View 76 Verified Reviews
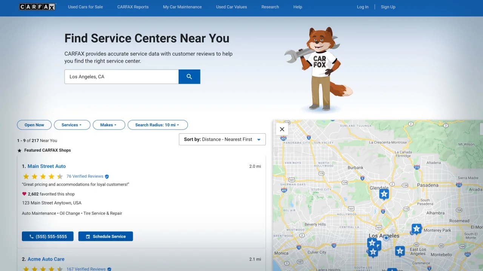The image size is (483, 271). click(85, 177)
